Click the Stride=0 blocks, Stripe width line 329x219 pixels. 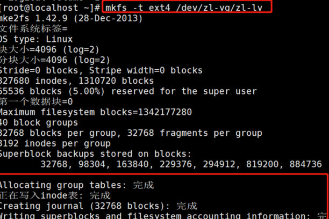pyautogui.click(x=101, y=70)
